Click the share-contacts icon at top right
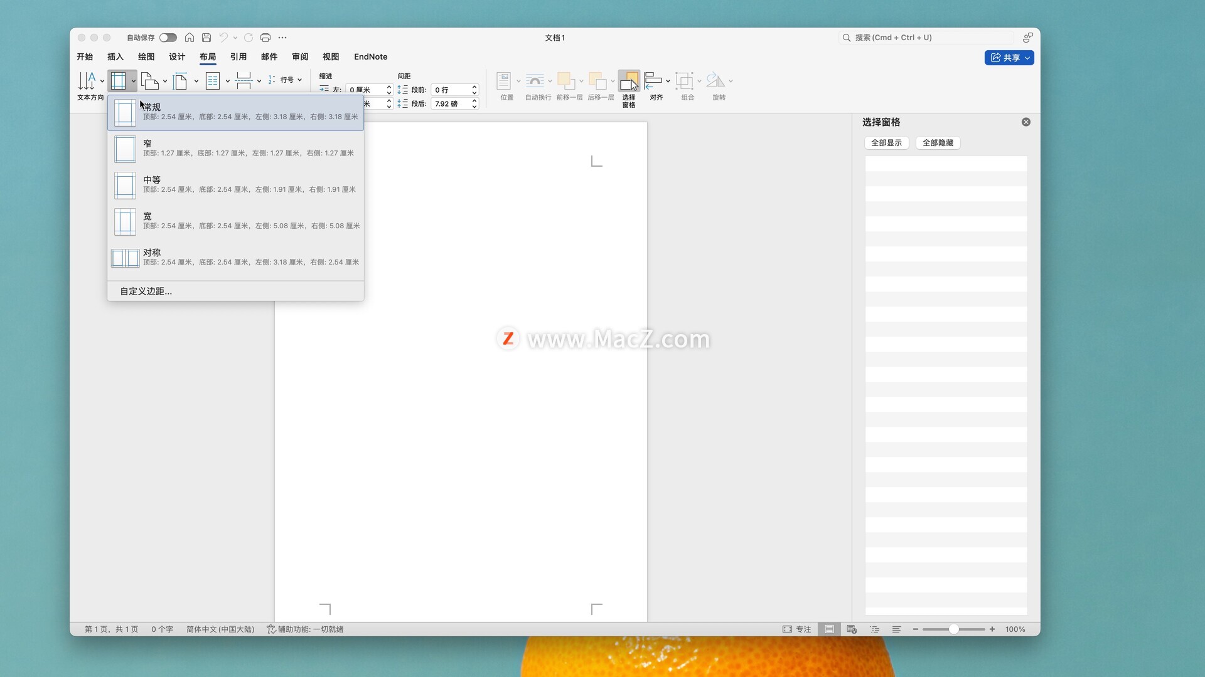 [1027, 38]
